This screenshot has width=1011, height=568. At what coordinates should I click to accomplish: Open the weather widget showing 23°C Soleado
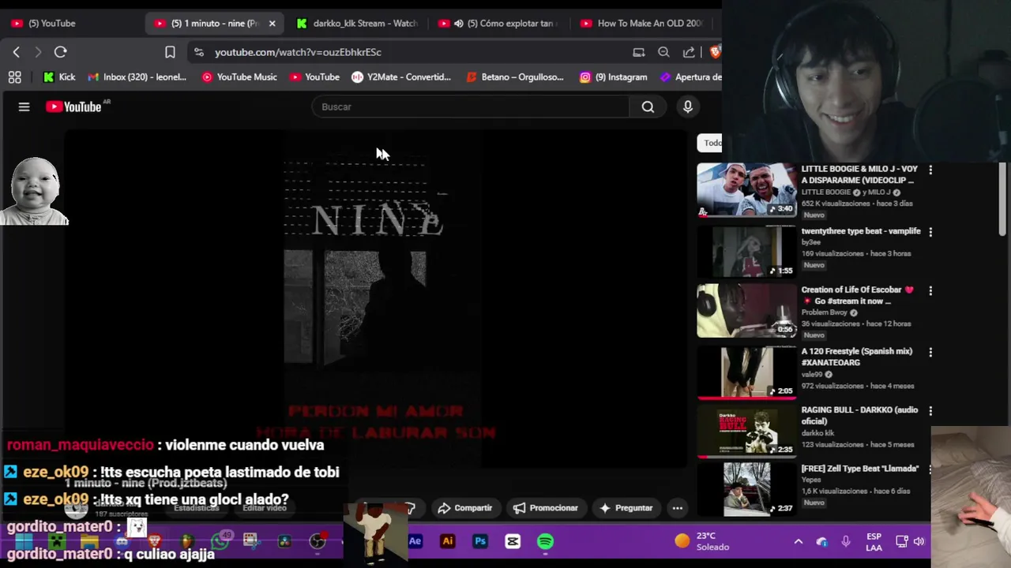point(703,541)
